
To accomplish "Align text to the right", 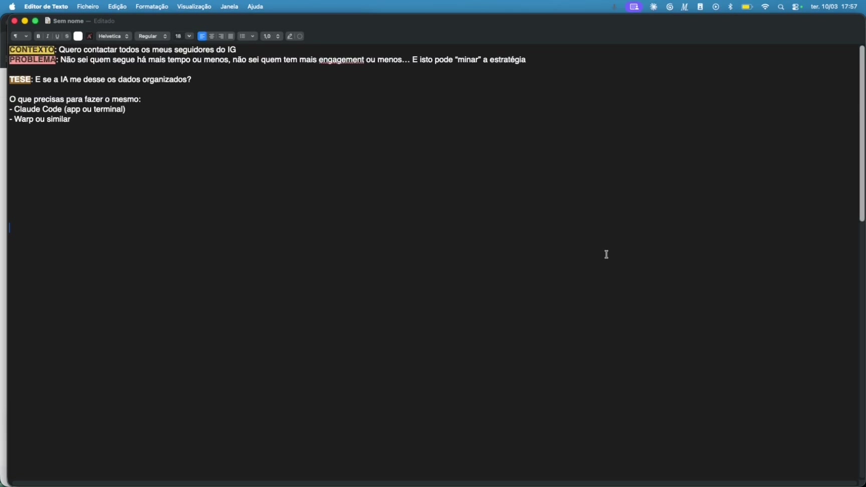I will pos(222,36).
